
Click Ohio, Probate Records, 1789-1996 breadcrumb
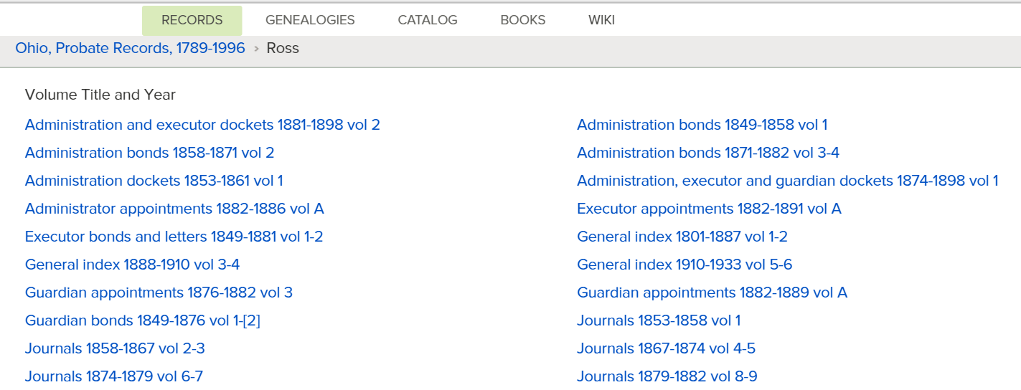130,48
